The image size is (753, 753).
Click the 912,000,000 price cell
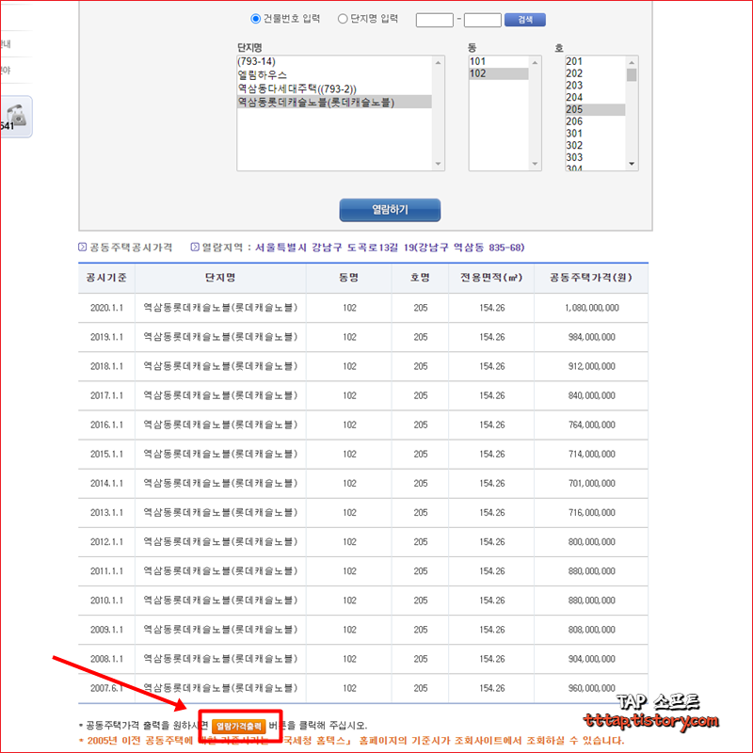(x=591, y=366)
